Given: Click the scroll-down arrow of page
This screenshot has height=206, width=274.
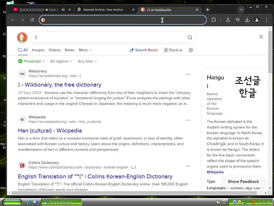Looking at the screenshot, I should 270,188.
